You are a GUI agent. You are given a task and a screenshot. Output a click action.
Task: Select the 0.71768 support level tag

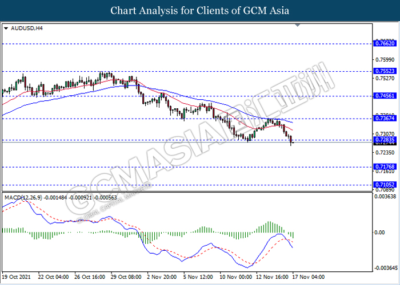tap(382, 167)
